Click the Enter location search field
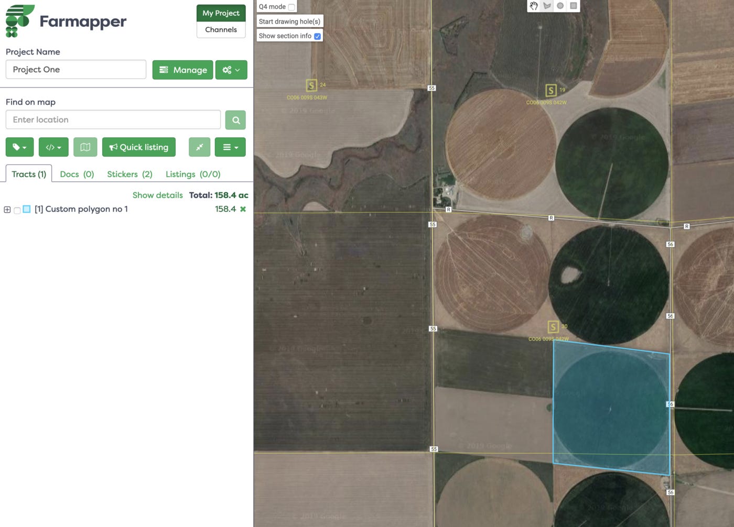Image resolution: width=734 pixels, height=527 pixels. [113, 120]
